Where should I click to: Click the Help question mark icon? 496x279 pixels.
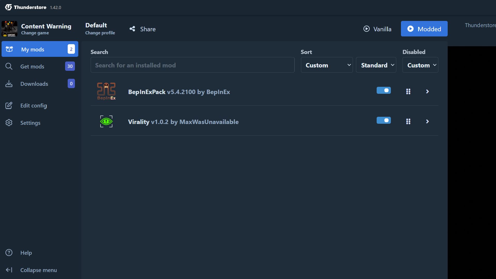coord(9,252)
